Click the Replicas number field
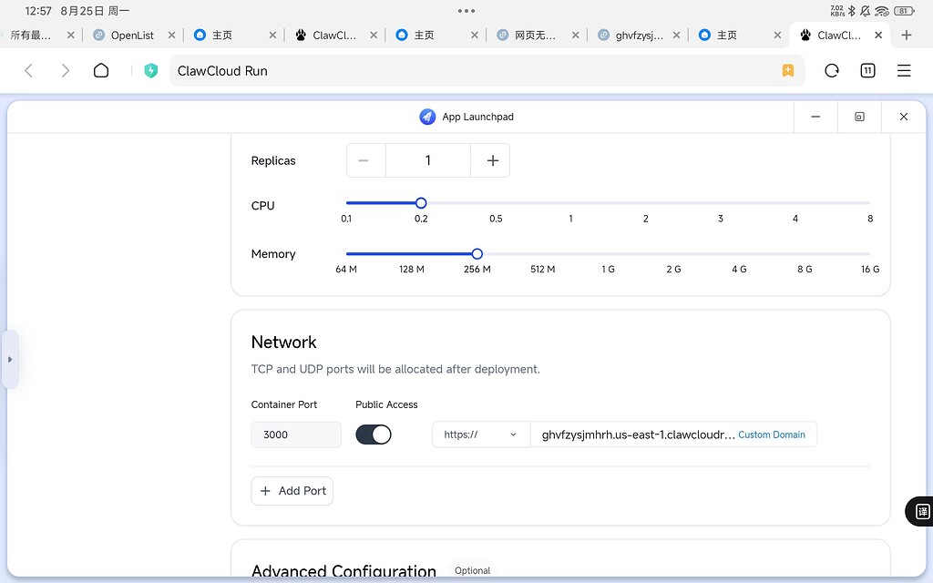This screenshot has width=933, height=583. tap(428, 160)
